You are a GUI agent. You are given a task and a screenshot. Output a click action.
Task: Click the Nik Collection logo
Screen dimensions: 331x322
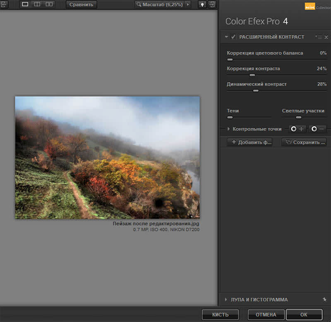[x=317, y=7]
